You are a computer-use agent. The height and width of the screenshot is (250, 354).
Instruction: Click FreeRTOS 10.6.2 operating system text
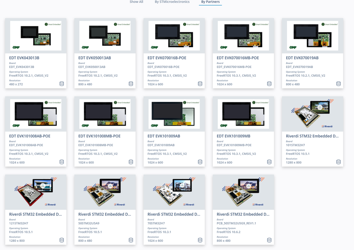228,232
